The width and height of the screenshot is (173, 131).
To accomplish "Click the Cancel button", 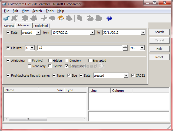I will coord(159,40).
